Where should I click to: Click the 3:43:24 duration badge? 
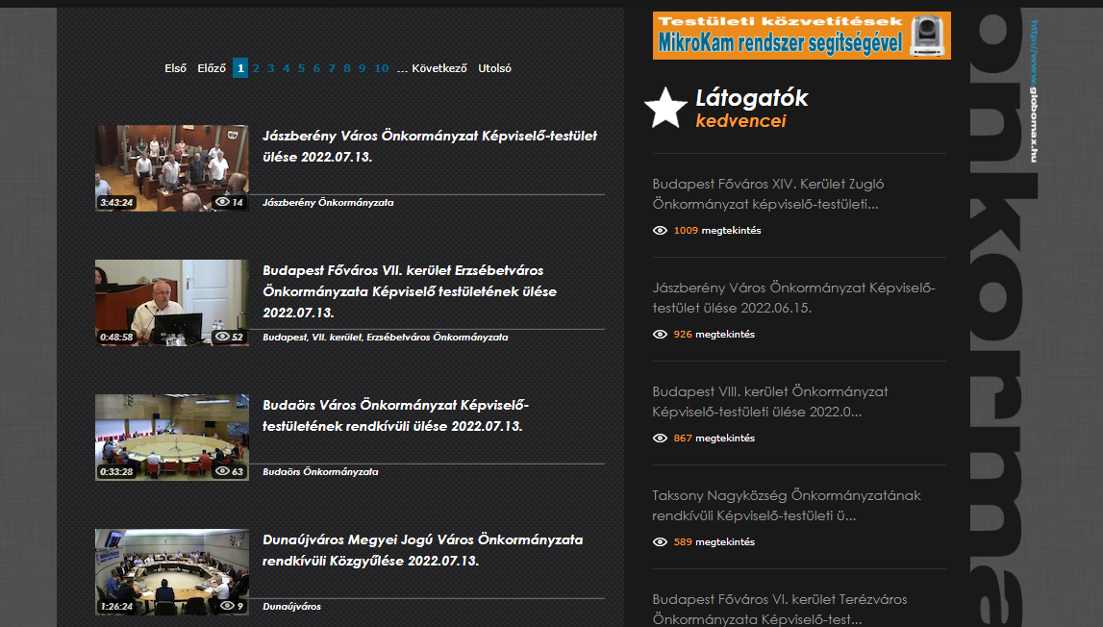116,203
